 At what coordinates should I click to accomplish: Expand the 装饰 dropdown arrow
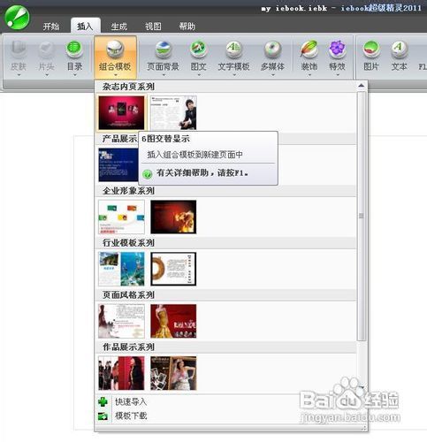(x=309, y=75)
